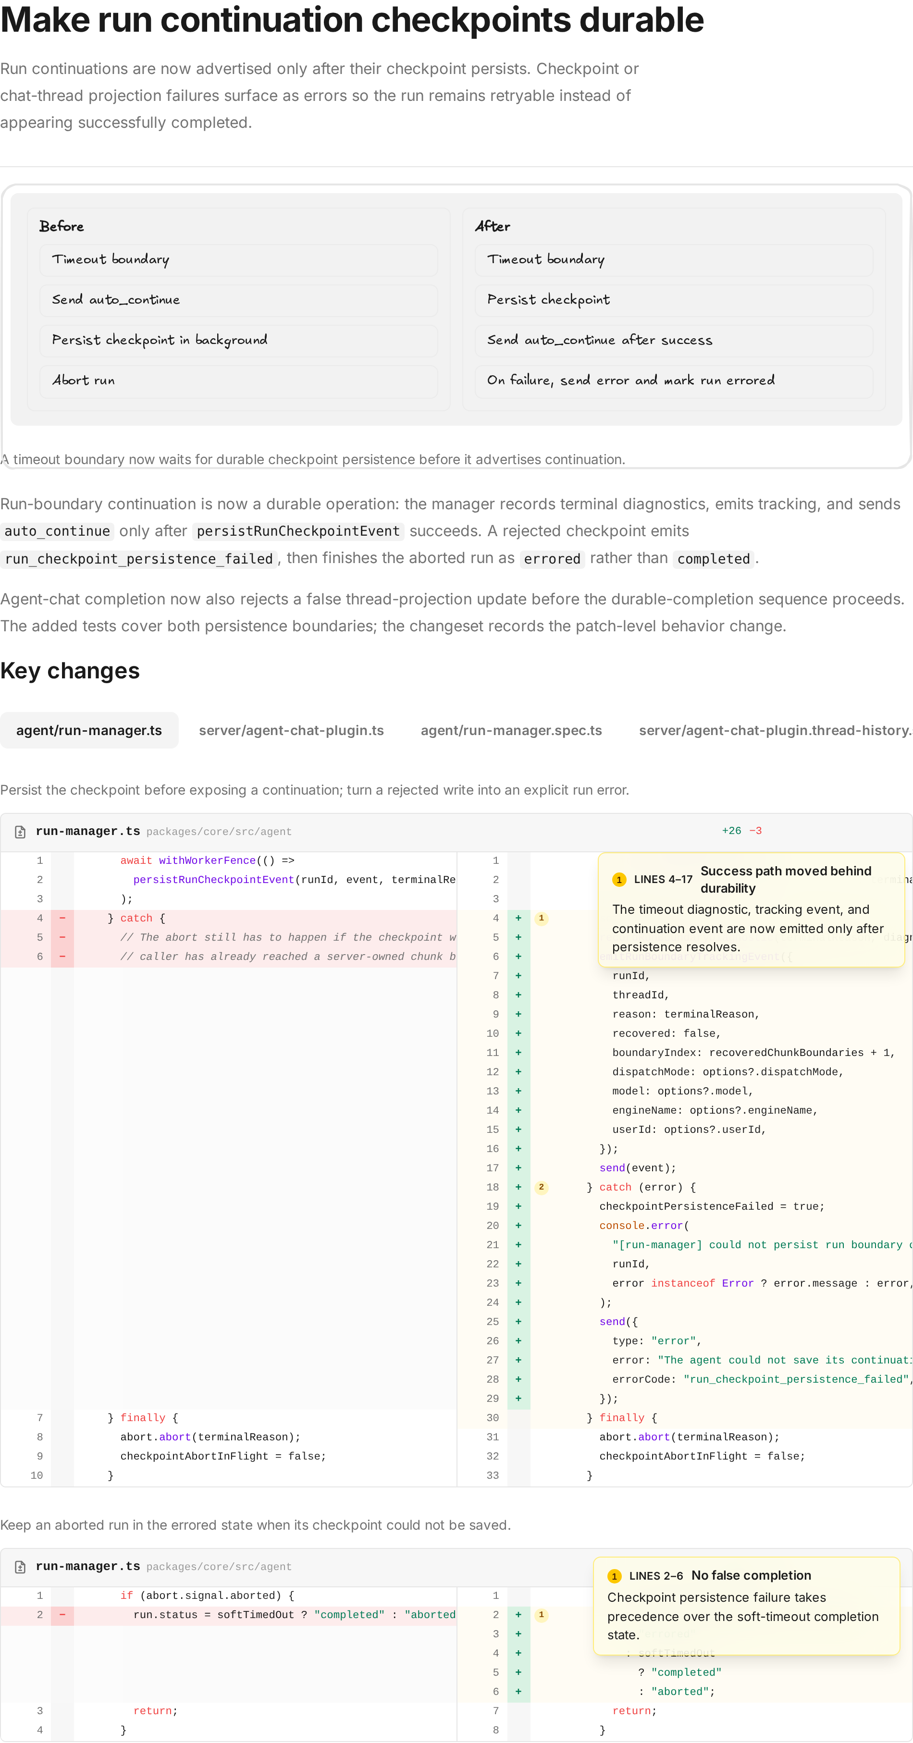Click annotation marker 2 next to catch (error)

pos(541,1187)
